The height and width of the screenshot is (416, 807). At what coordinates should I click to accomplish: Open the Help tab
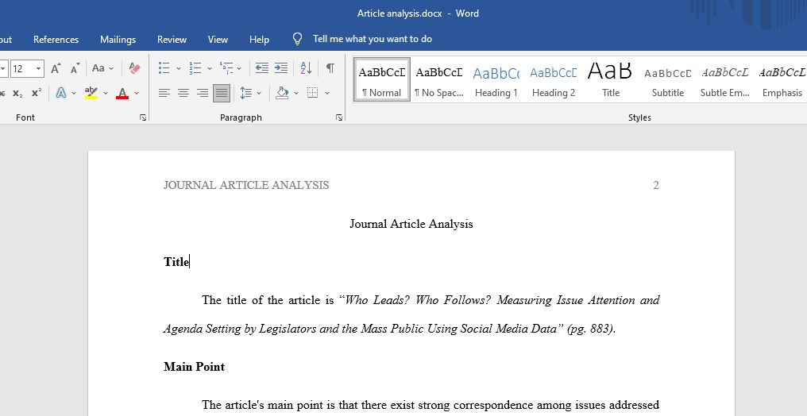[x=259, y=40]
